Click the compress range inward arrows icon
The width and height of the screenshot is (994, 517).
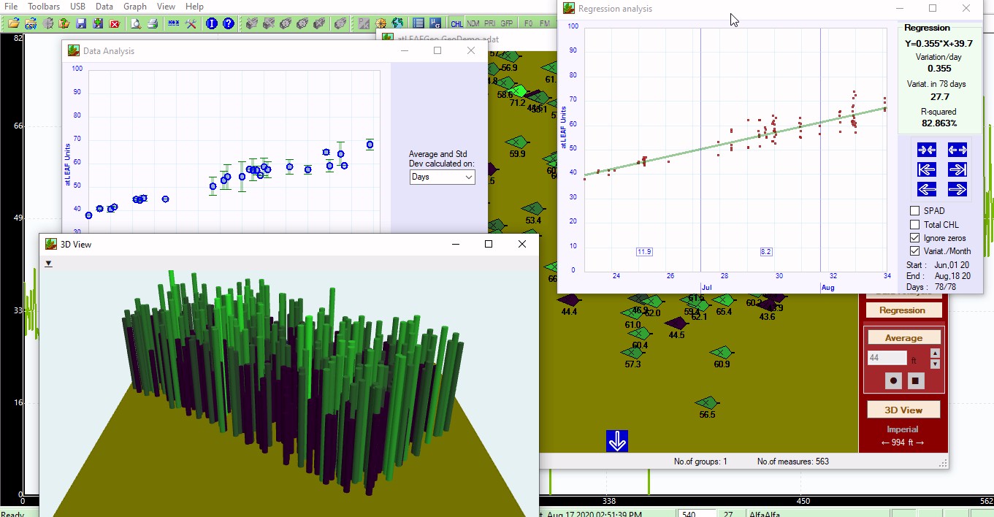click(927, 150)
